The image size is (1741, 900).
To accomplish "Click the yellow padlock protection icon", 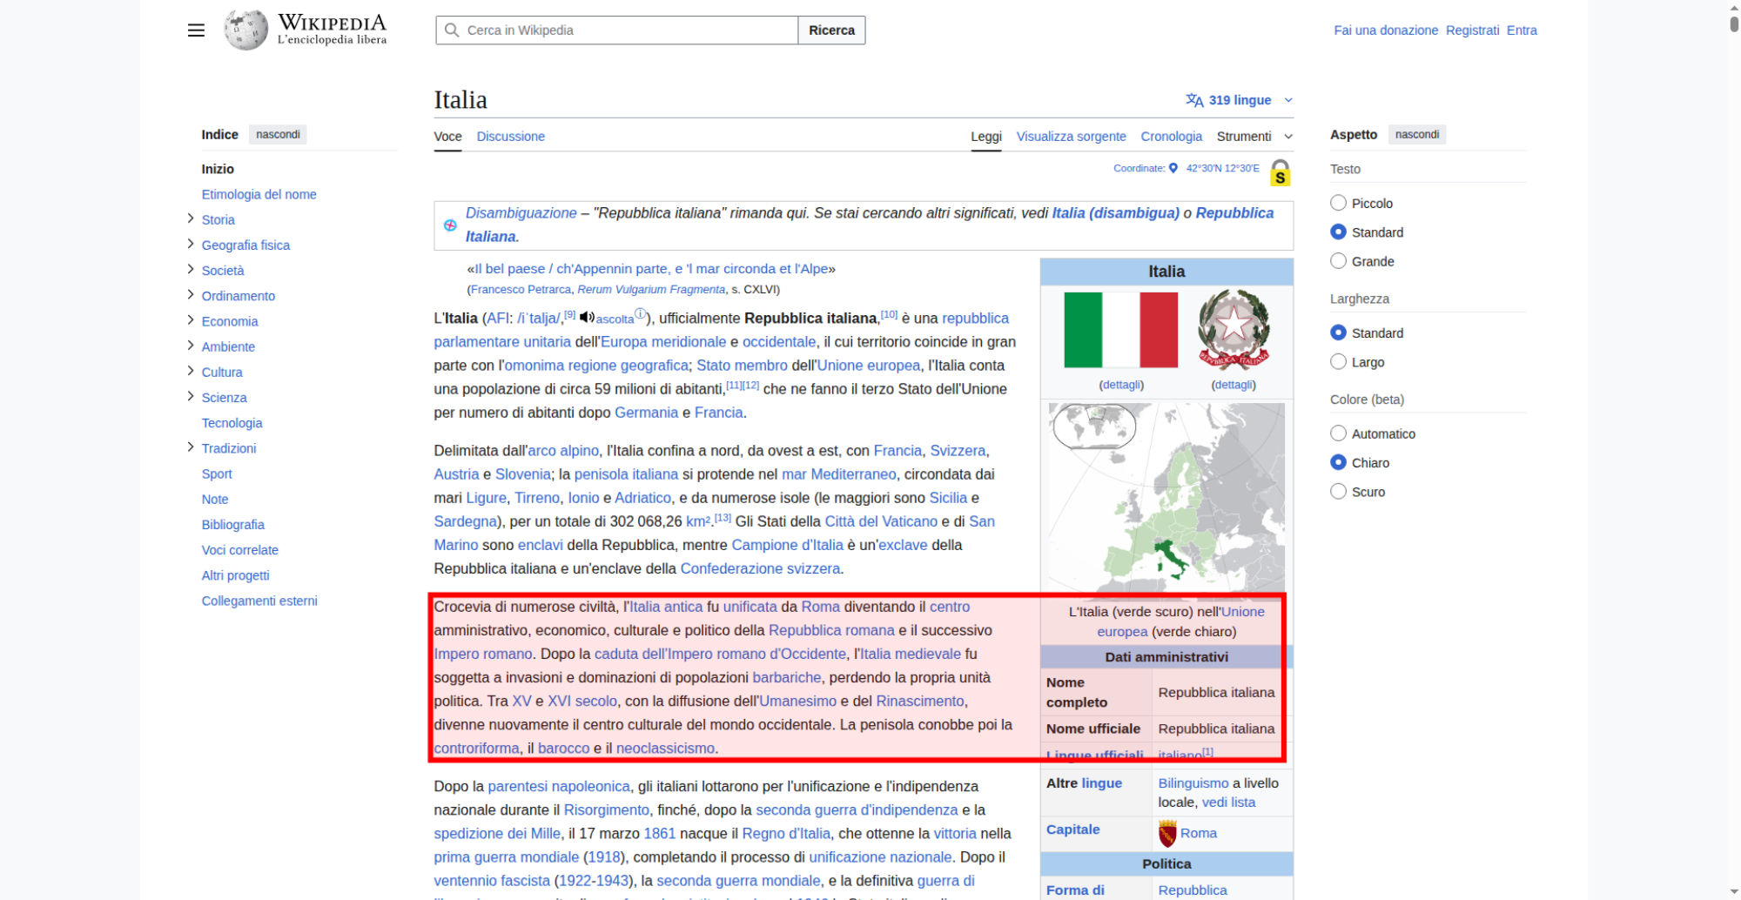I will pos(1280,172).
